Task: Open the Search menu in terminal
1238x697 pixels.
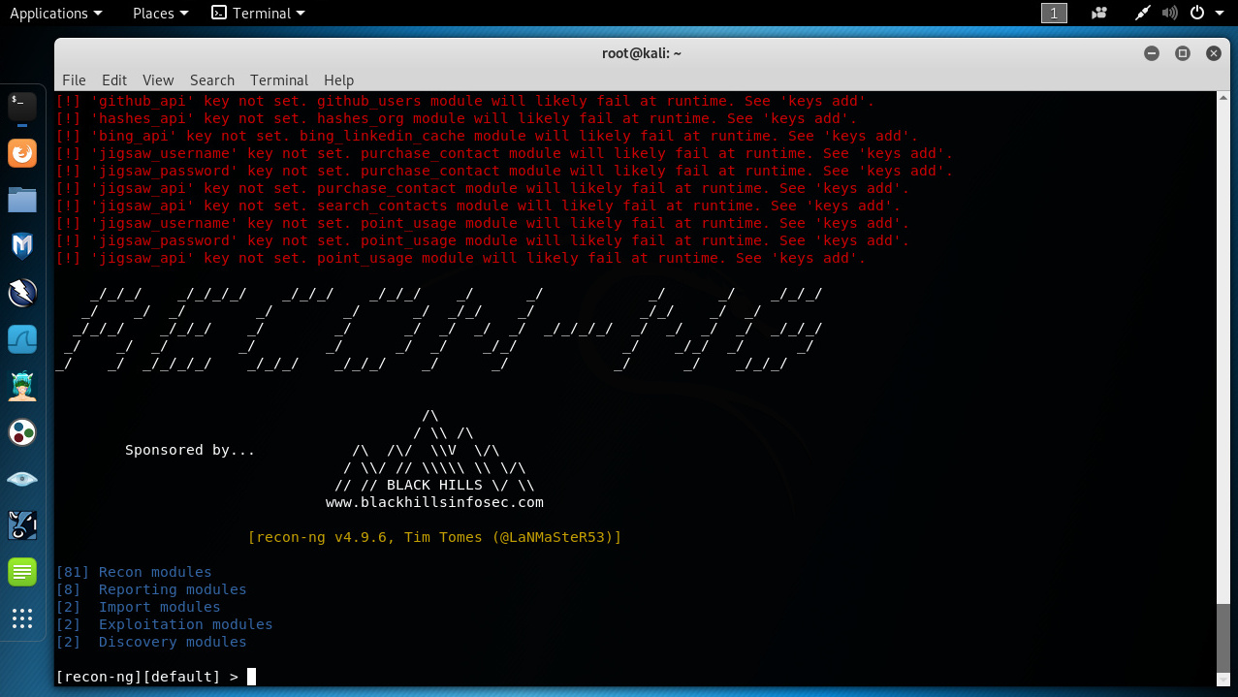Action: (211, 80)
